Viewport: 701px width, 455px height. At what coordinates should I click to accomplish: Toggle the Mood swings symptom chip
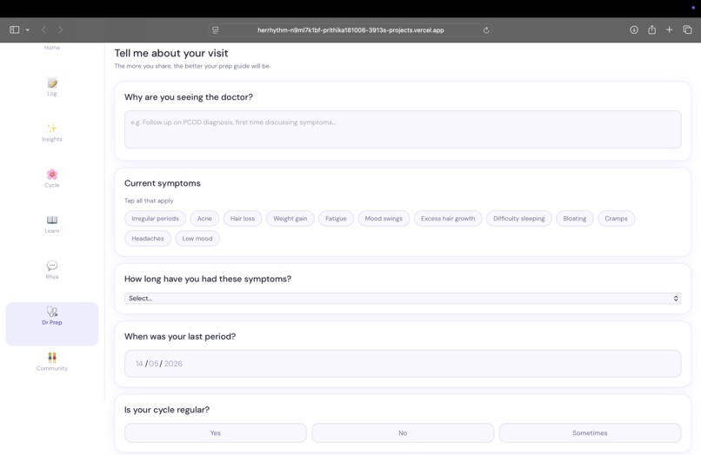(384, 218)
